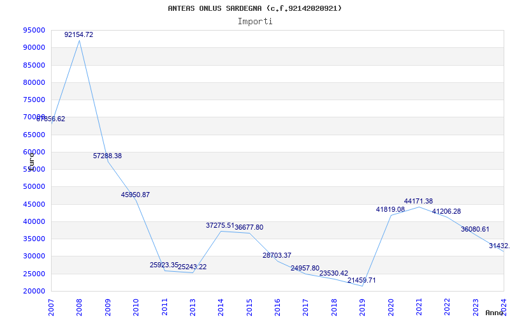Click x-axis year 2007

coord(51,308)
